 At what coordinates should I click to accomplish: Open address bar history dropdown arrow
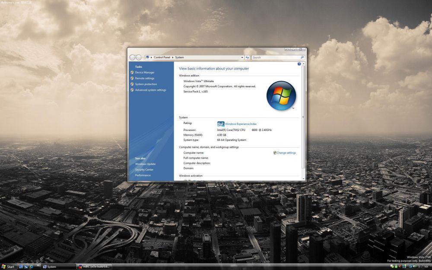[x=242, y=57]
